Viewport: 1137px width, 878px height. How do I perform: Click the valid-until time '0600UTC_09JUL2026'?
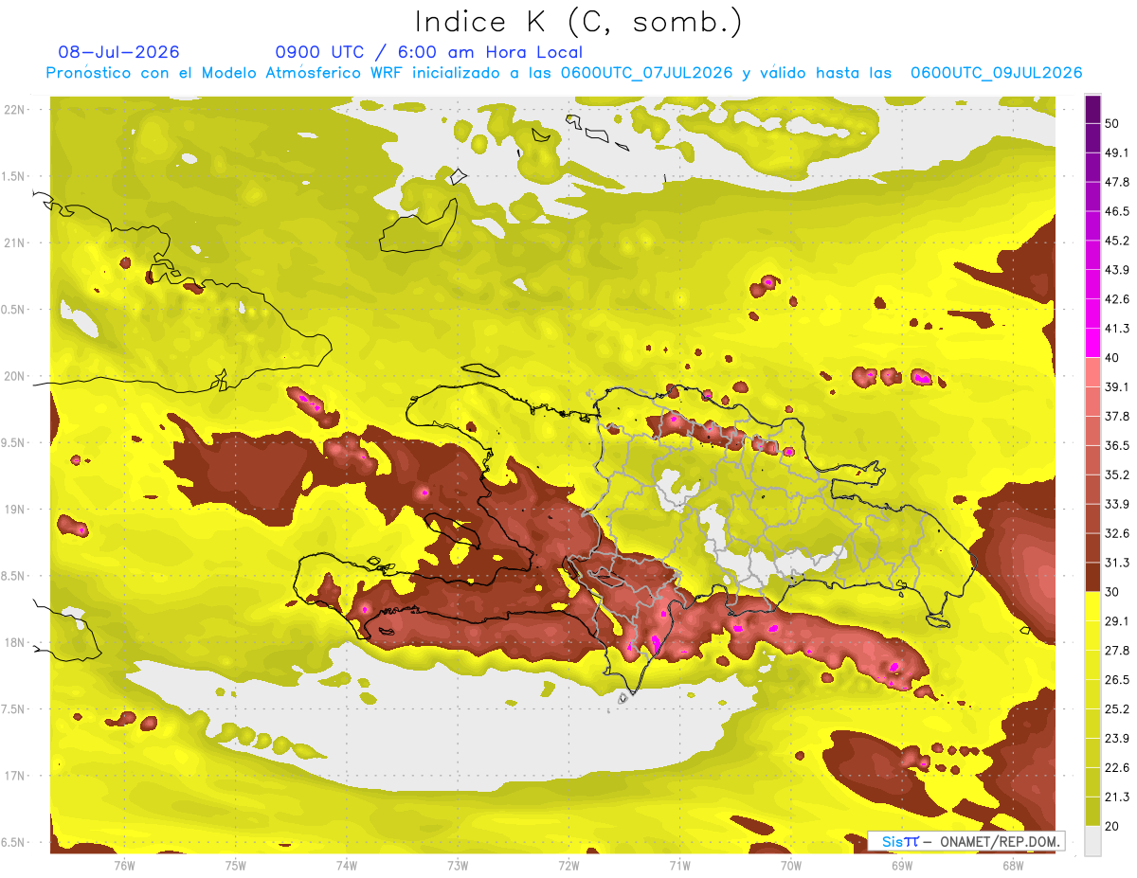pyautogui.click(x=996, y=73)
